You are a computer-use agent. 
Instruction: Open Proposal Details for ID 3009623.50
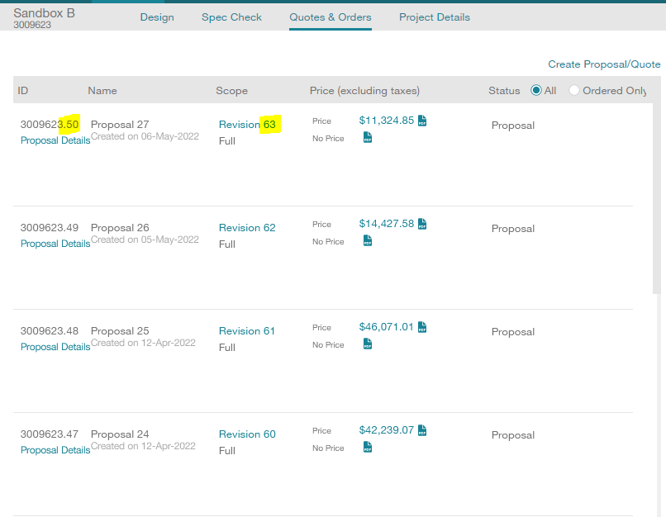[55, 140]
